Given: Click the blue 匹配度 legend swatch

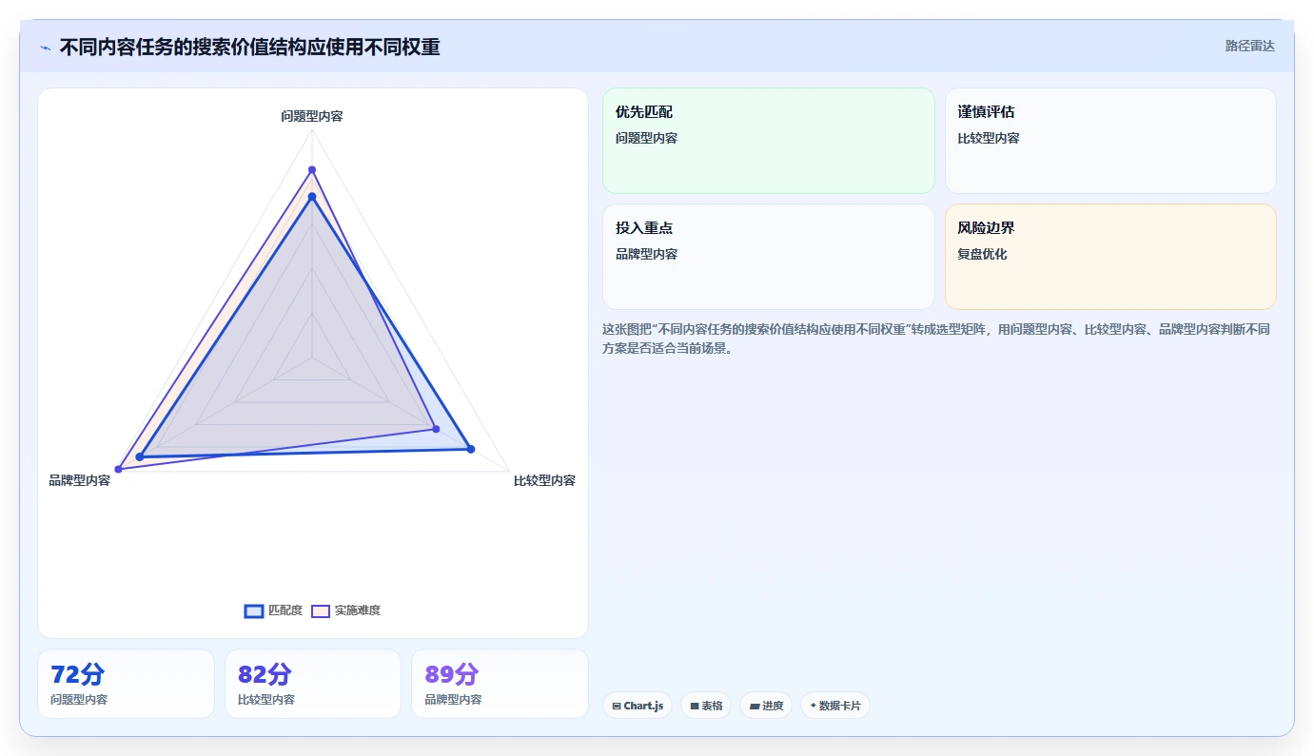Looking at the screenshot, I should (254, 611).
